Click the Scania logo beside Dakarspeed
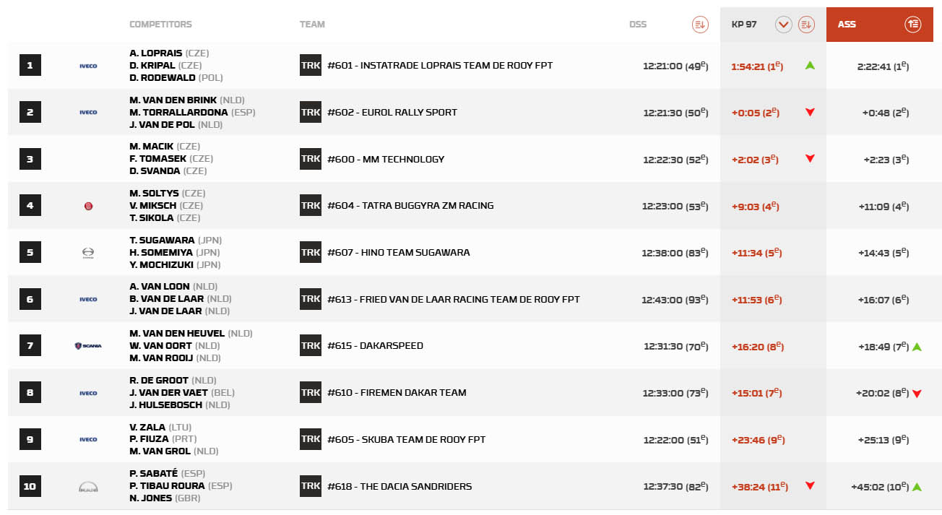Image resolution: width=942 pixels, height=515 pixels. [88, 346]
